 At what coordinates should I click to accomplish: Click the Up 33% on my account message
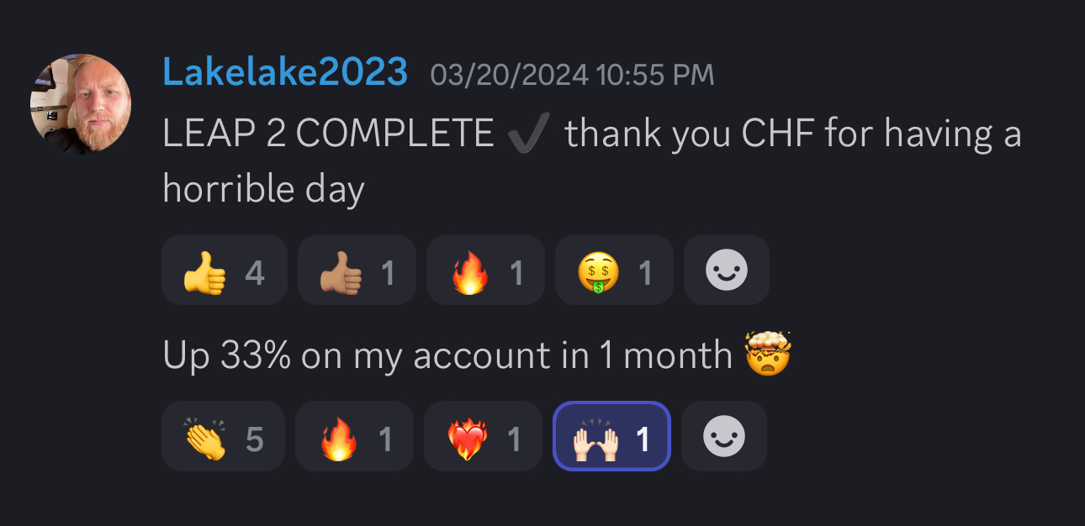click(x=477, y=355)
